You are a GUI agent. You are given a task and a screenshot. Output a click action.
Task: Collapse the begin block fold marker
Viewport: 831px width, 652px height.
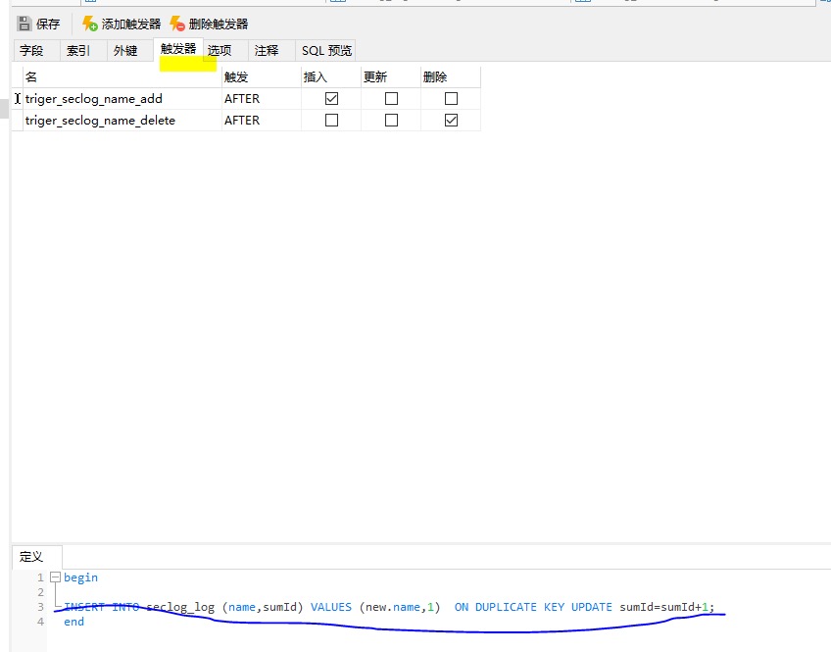(x=55, y=577)
